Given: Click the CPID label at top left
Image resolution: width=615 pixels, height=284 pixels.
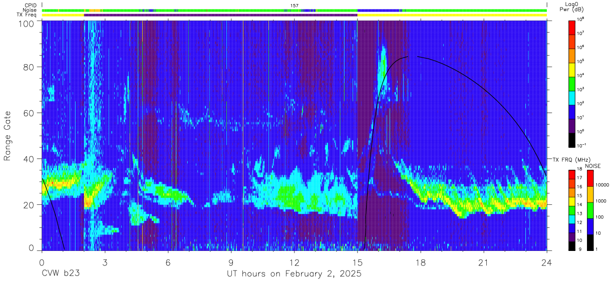Looking at the screenshot, I should (x=31, y=6).
